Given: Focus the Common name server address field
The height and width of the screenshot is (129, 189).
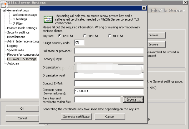Looking at the screenshot, I should tap(109, 91).
